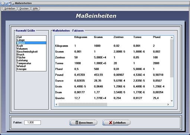Open the Hilfe menu item
Viewport: 190px width, 135px height.
pyautogui.click(x=35, y=9)
